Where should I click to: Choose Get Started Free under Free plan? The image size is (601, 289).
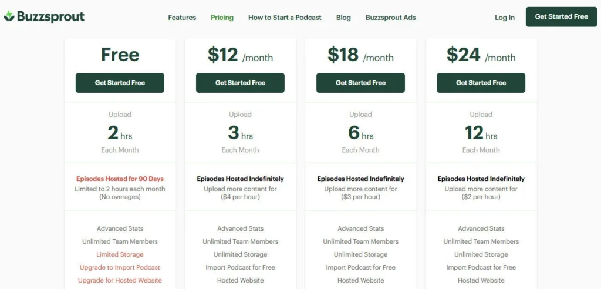120,83
